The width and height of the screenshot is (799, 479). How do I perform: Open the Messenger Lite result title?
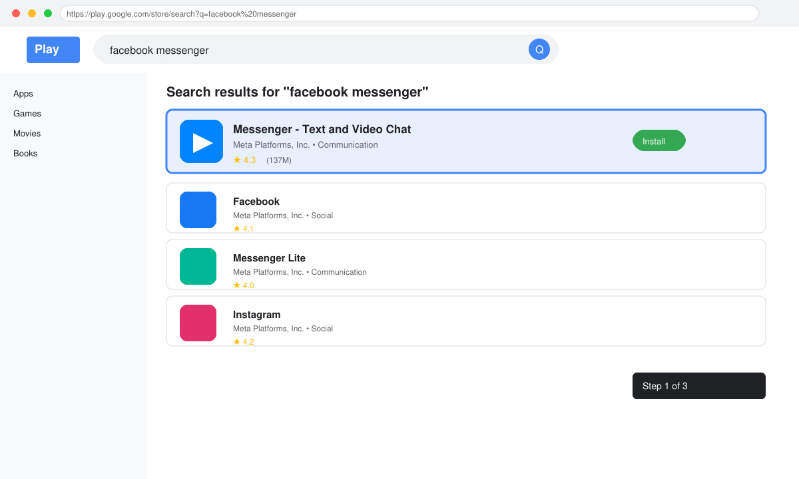269,258
